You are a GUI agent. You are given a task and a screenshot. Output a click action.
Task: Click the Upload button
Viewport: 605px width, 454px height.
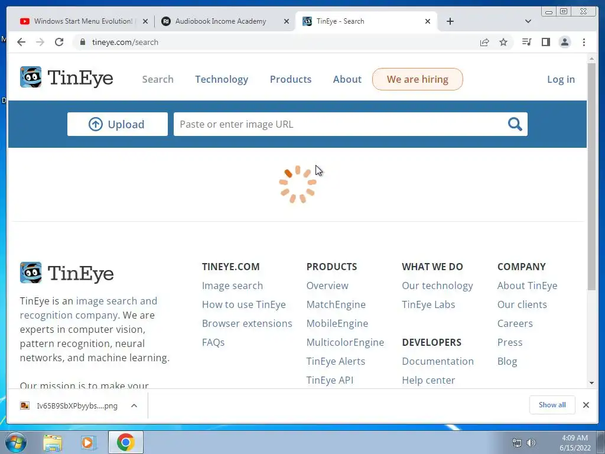(x=118, y=124)
